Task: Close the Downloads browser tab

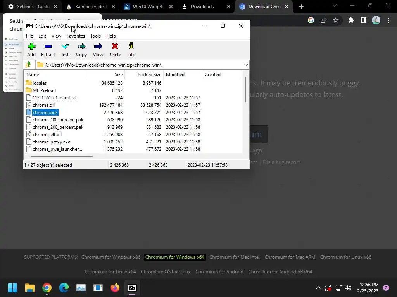Action: (229, 7)
